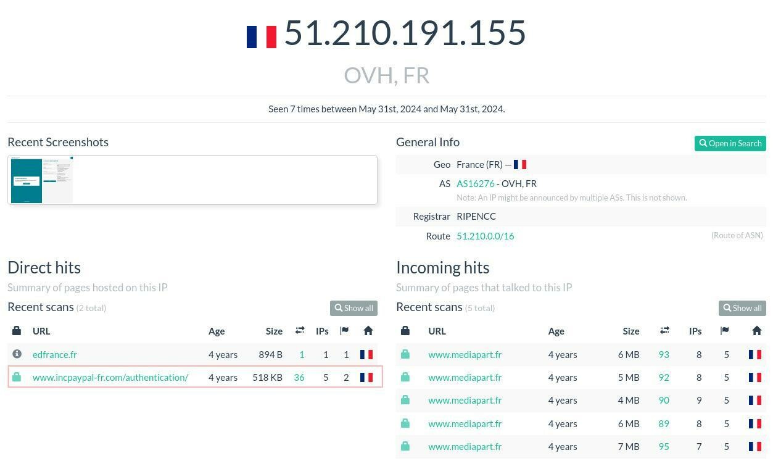Open the mediapart.fr link with 90 requests
This screenshot has height=466, width=773.
pyautogui.click(x=465, y=400)
